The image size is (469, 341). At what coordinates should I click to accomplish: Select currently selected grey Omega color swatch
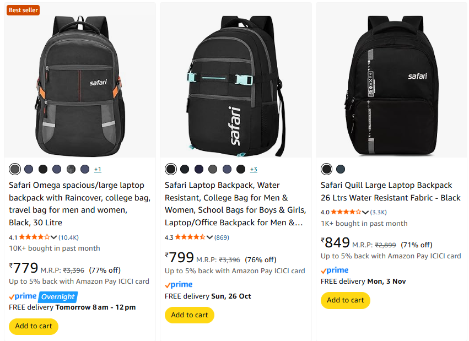point(15,169)
